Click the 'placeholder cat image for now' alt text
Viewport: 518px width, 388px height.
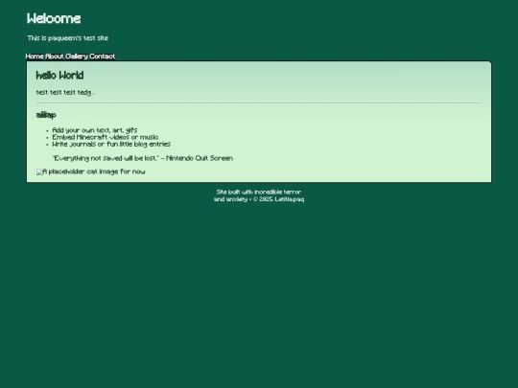(94, 171)
